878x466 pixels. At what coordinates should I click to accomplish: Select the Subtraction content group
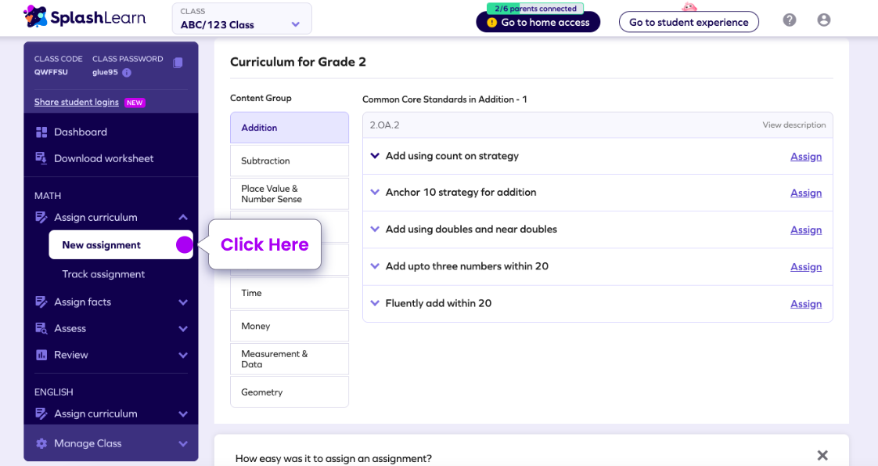click(289, 161)
